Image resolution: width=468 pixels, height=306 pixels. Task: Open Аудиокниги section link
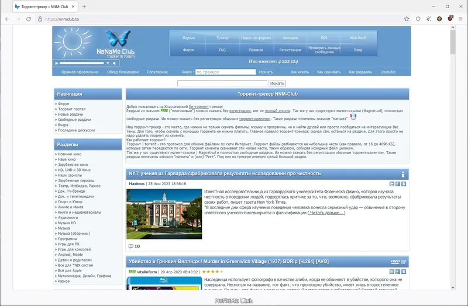tap(68, 218)
